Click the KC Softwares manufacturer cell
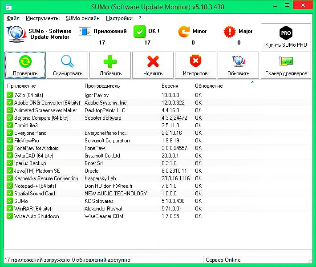The image size is (316, 267). tap(99, 201)
